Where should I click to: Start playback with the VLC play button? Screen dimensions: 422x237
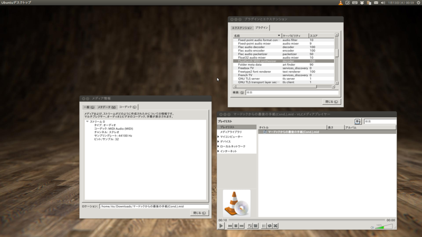[x=221, y=226]
